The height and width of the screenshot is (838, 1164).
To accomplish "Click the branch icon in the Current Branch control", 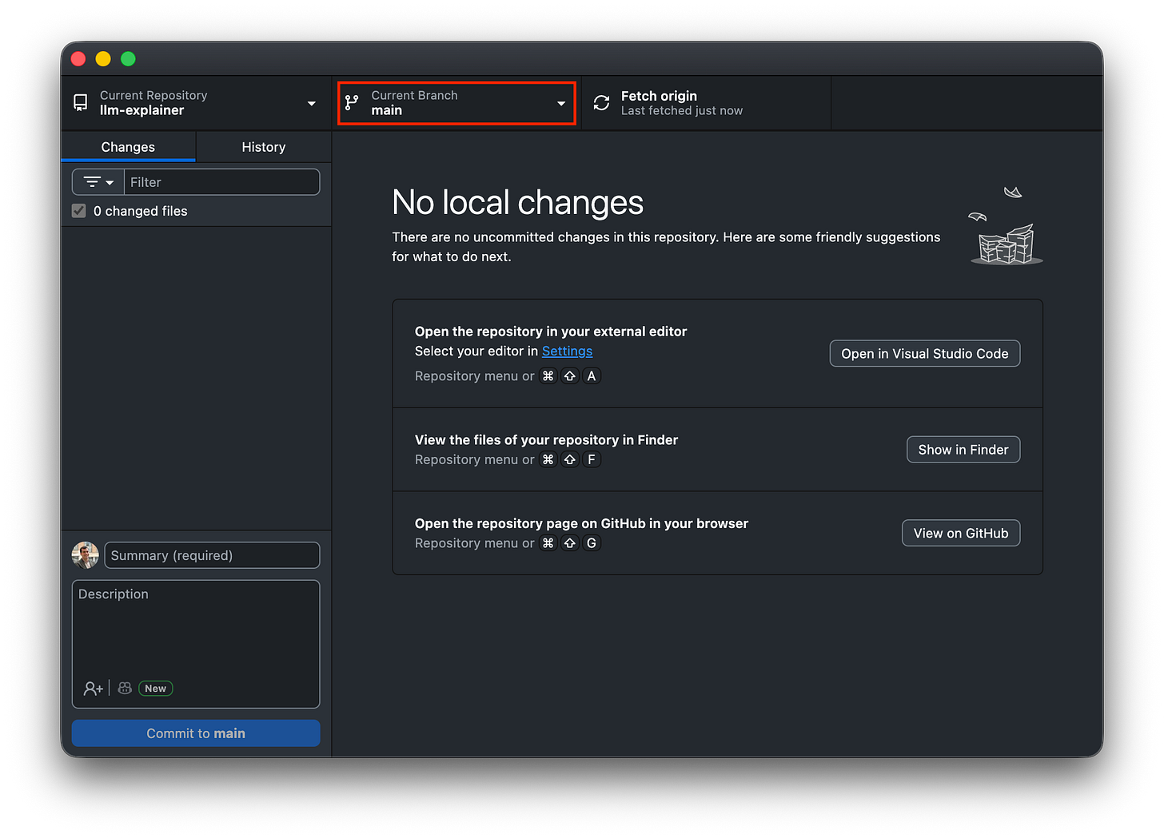I will [x=351, y=102].
